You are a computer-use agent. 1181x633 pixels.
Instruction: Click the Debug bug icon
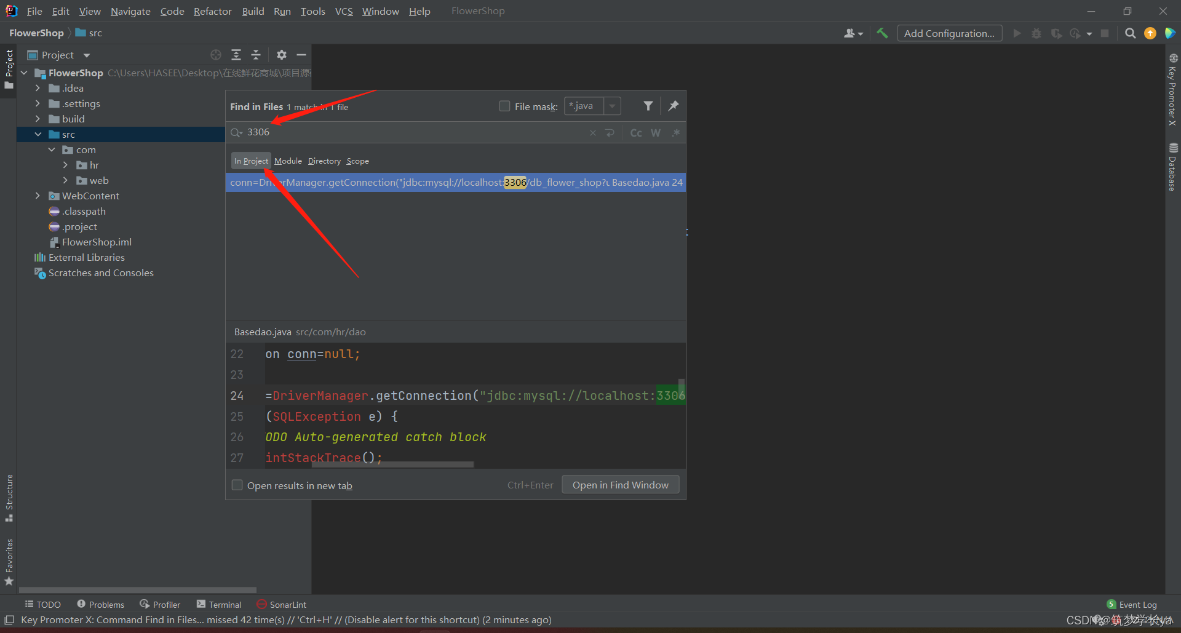(x=1036, y=33)
